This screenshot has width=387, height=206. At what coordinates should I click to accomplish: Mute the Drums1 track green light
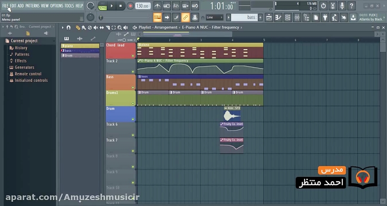click(133, 104)
